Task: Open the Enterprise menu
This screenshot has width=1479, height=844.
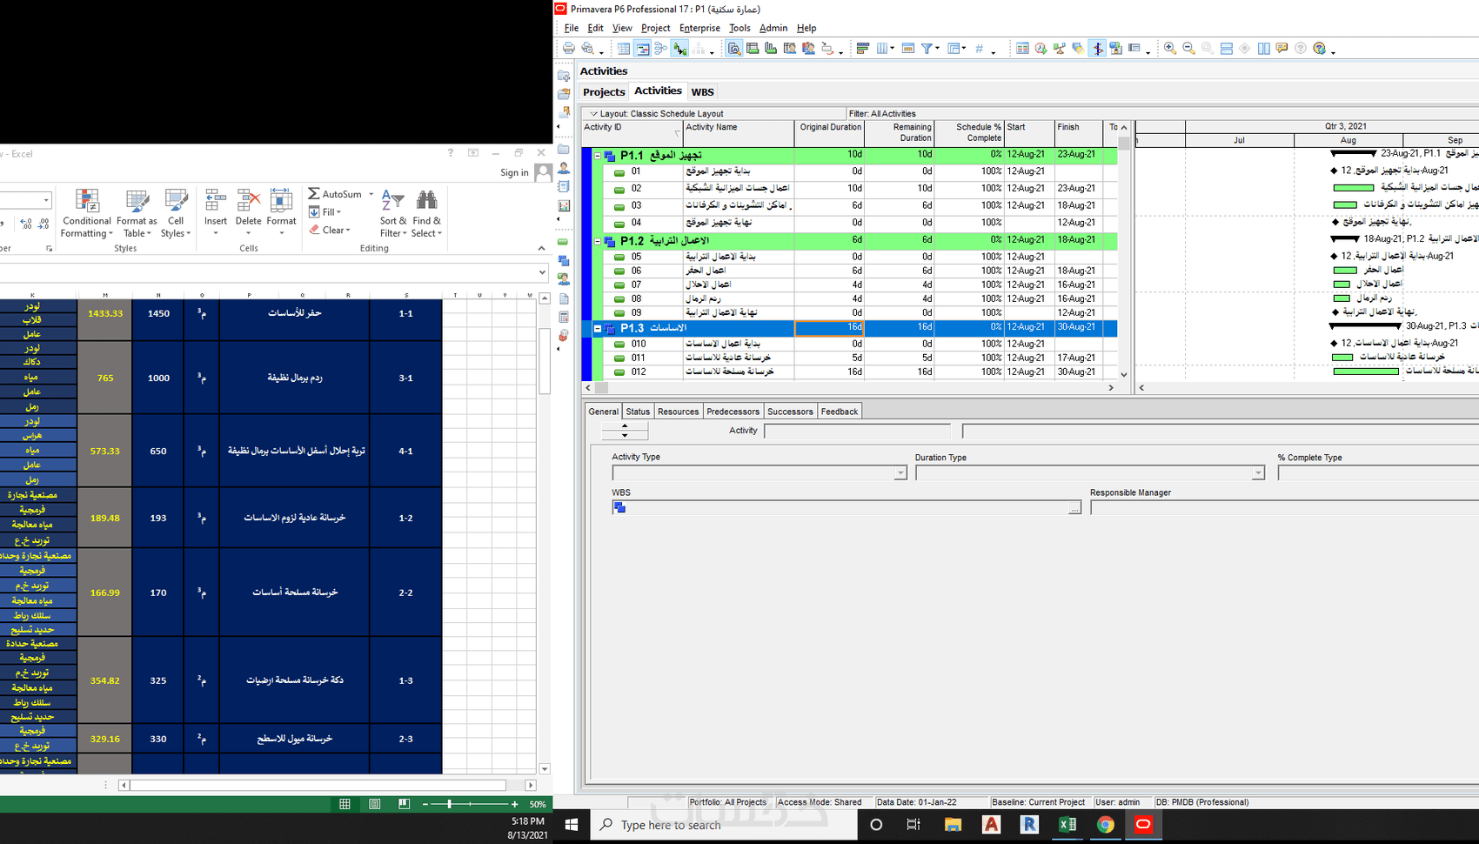Action: 699,28
